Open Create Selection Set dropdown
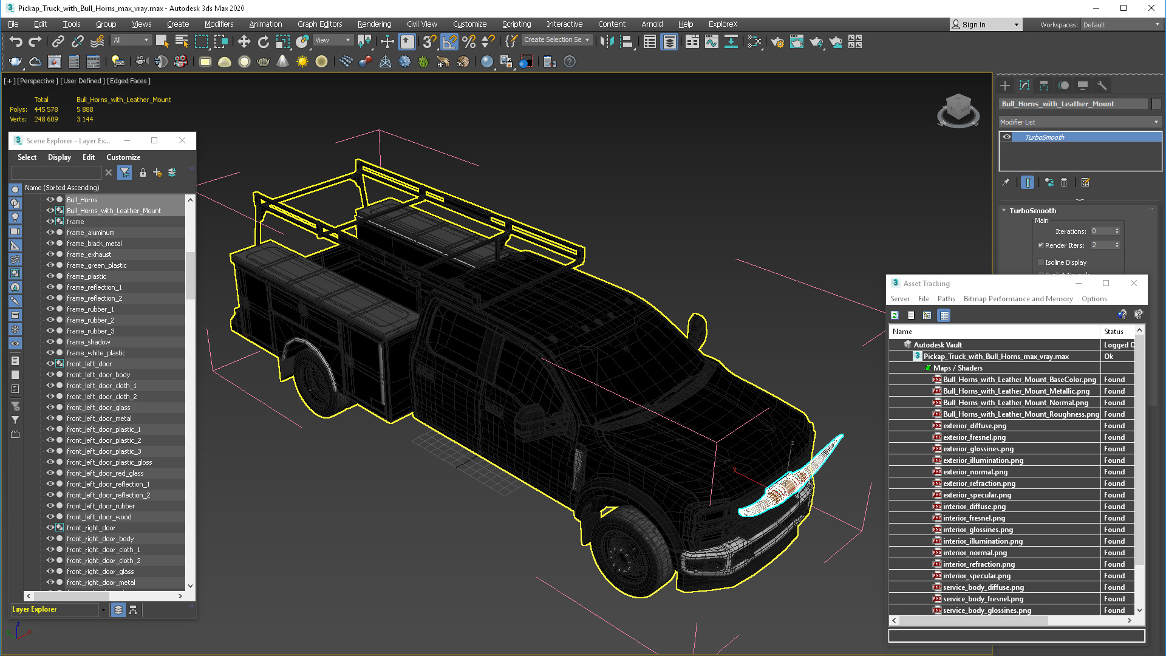1166x656 pixels. [556, 40]
